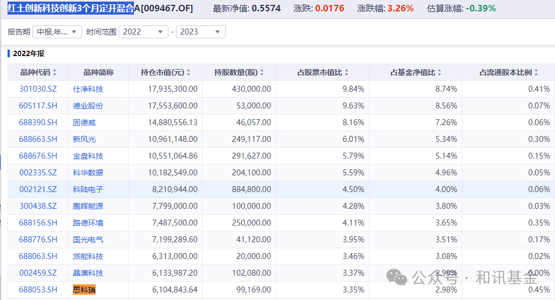Click the 涨跌 value 0.0176
Screen dimensions: 555x300
click(329, 9)
